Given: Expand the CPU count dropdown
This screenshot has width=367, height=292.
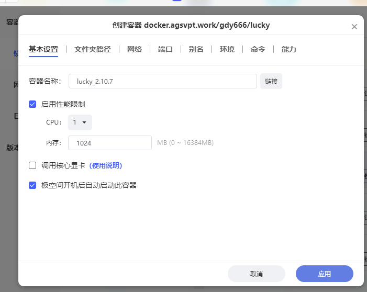Looking at the screenshot, I should pyautogui.click(x=80, y=122).
